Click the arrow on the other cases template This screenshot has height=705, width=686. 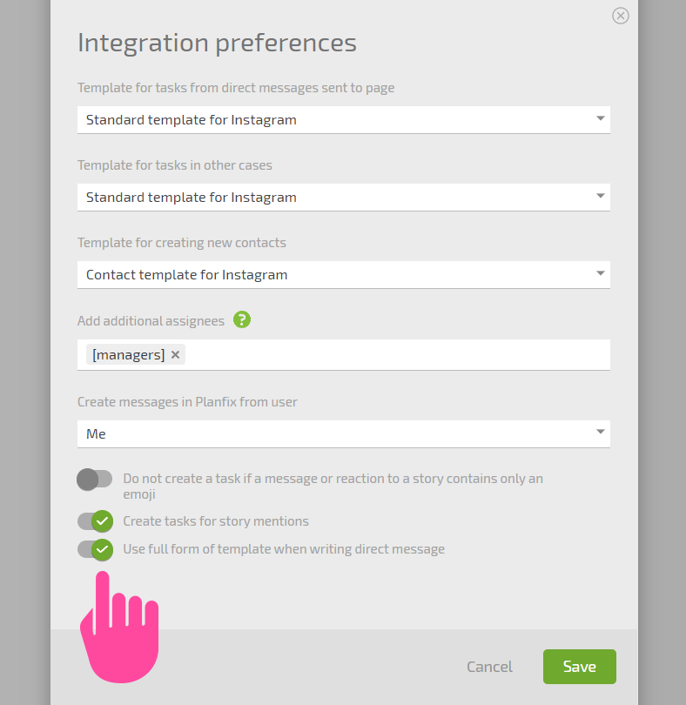pos(600,196)
